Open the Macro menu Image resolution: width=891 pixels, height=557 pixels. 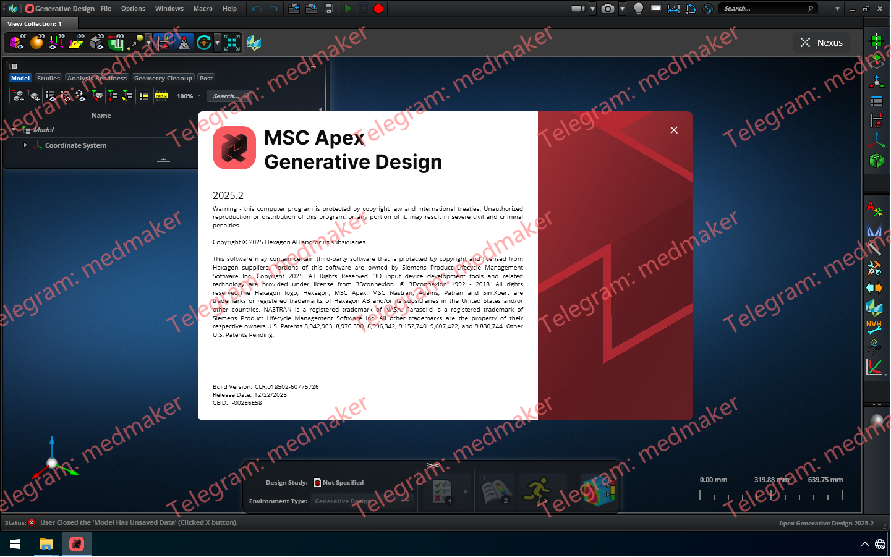203,8
